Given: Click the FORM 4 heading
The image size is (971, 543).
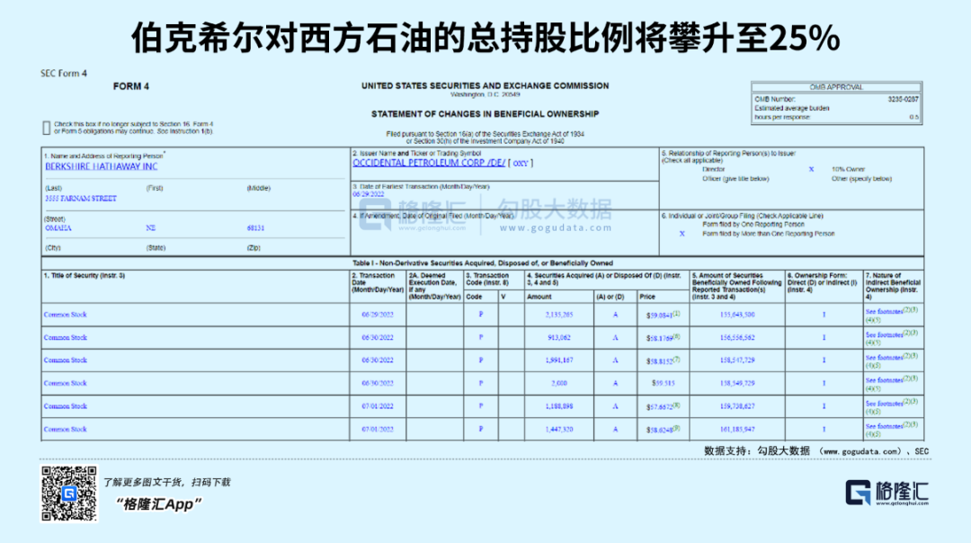Looking at the screenshot, I should point(130,86).
